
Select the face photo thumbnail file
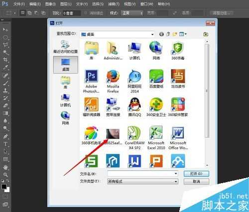(113, 134)
